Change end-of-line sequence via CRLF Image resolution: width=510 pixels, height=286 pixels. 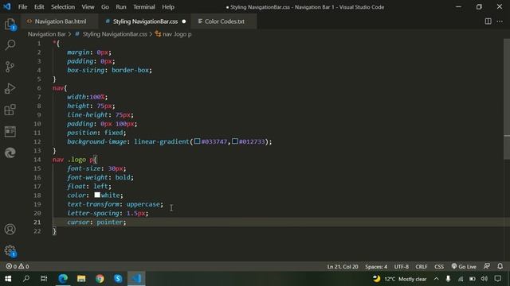422,267
